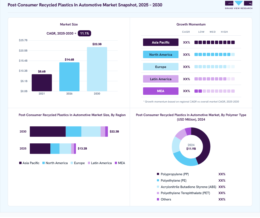This screenshot has height=218, width=260.
Task: Click the $10.3B y-axis label
Action: coord(23,71)
